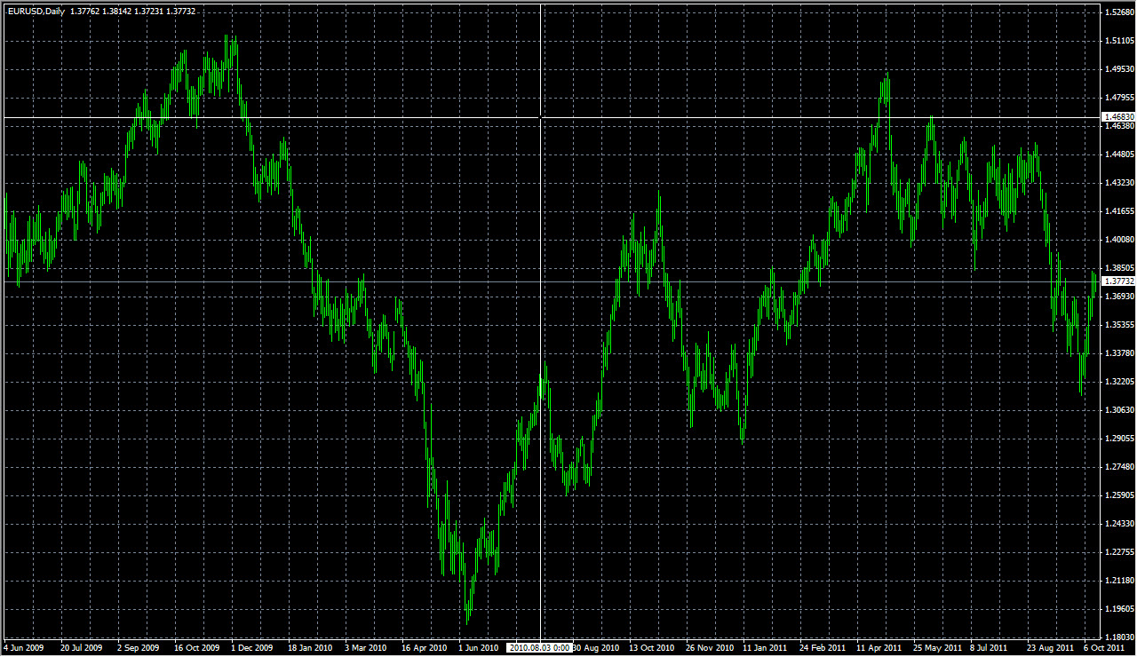Image resolution: width=1137 pixels, height=657 pixels.
Task: Click the 26 Nov 2010 date label
Action: 708,648
